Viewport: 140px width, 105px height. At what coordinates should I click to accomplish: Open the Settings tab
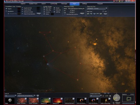85,4
